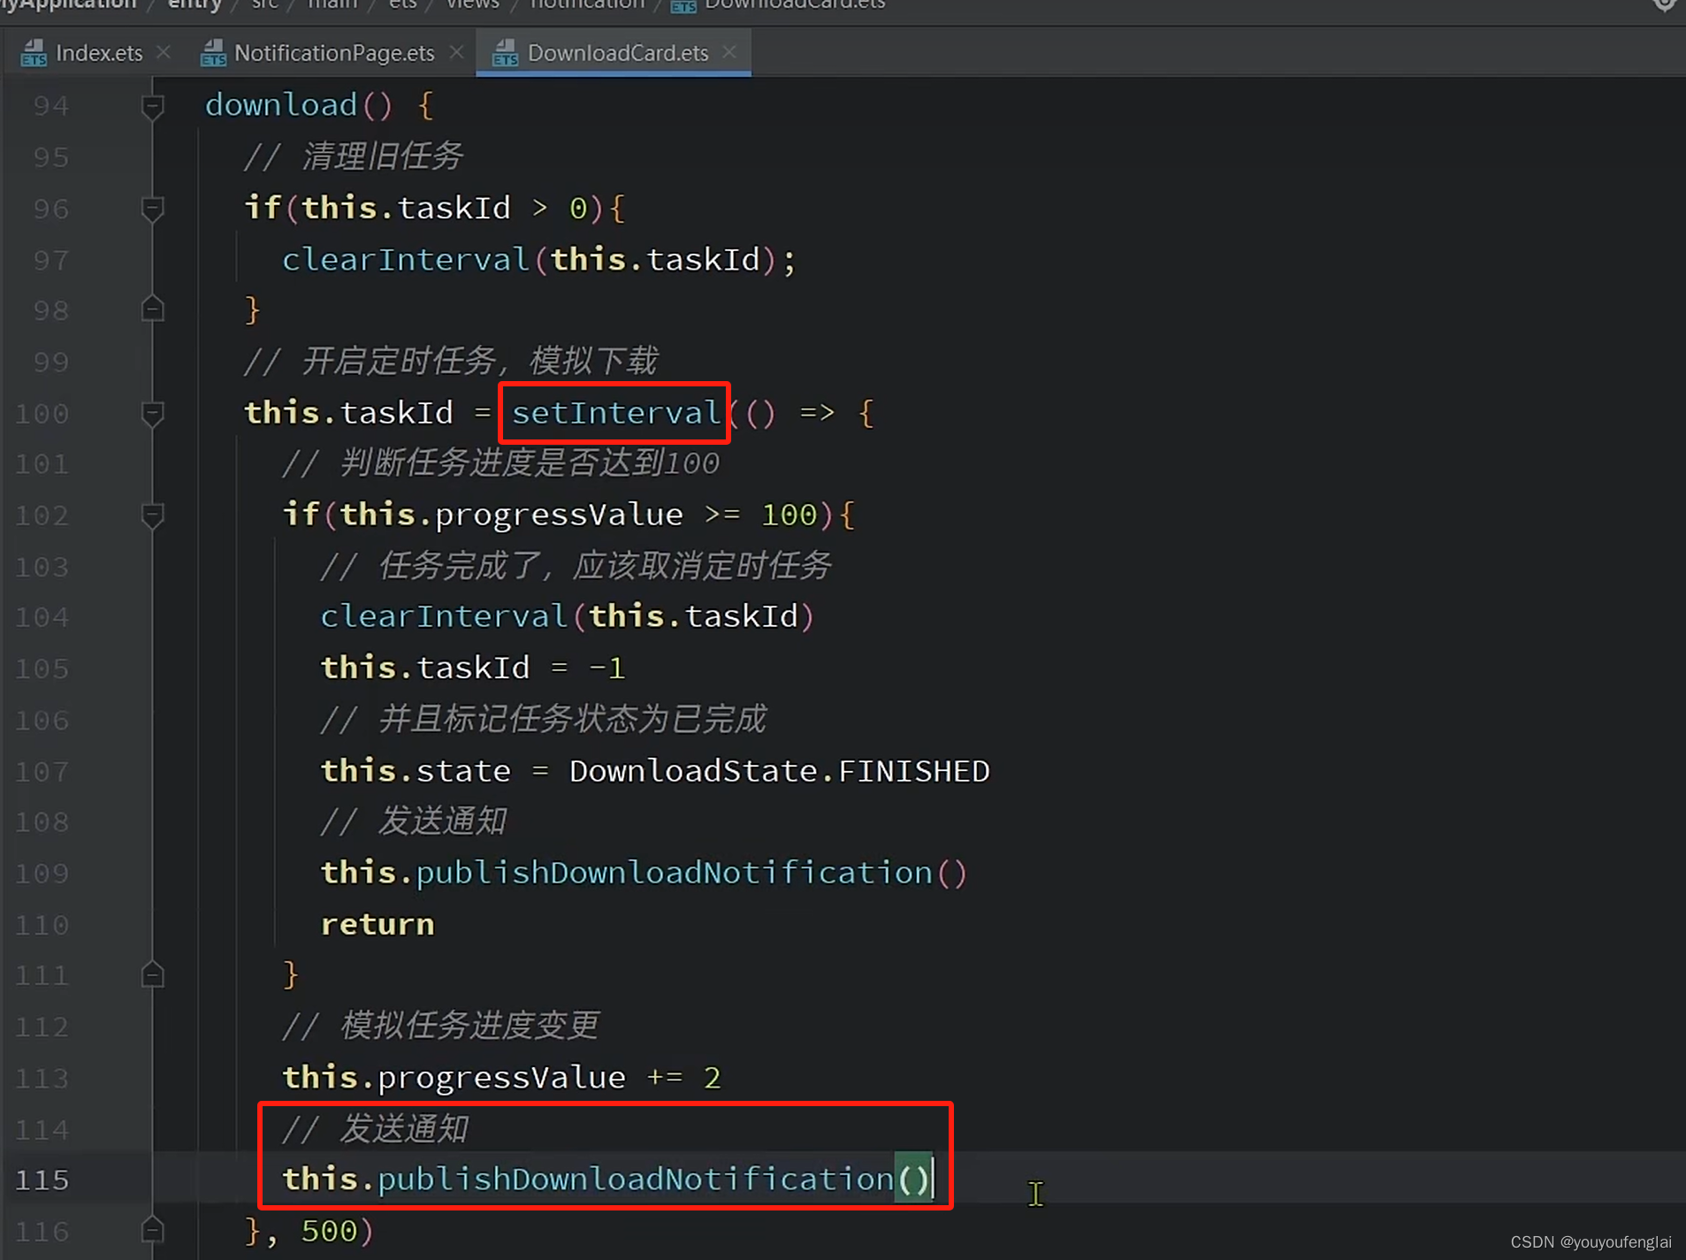Click the settings gear icon at top right

(1665, 4)
